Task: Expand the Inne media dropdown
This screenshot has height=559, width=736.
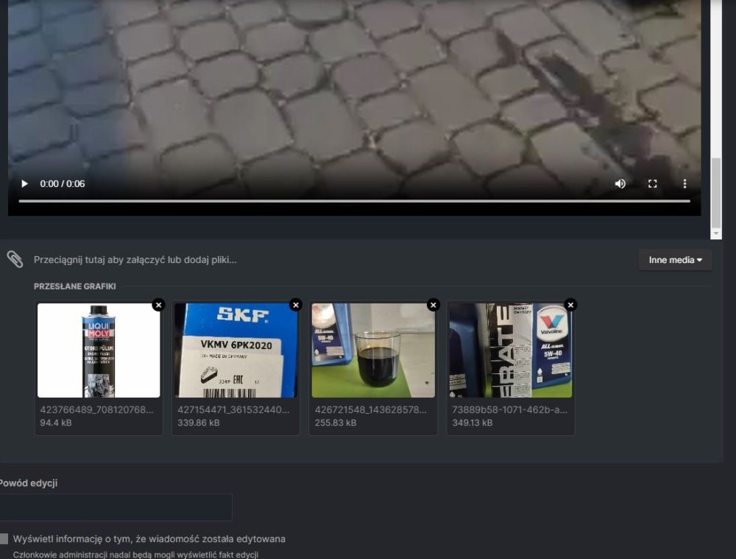Action: pos(675,260)
